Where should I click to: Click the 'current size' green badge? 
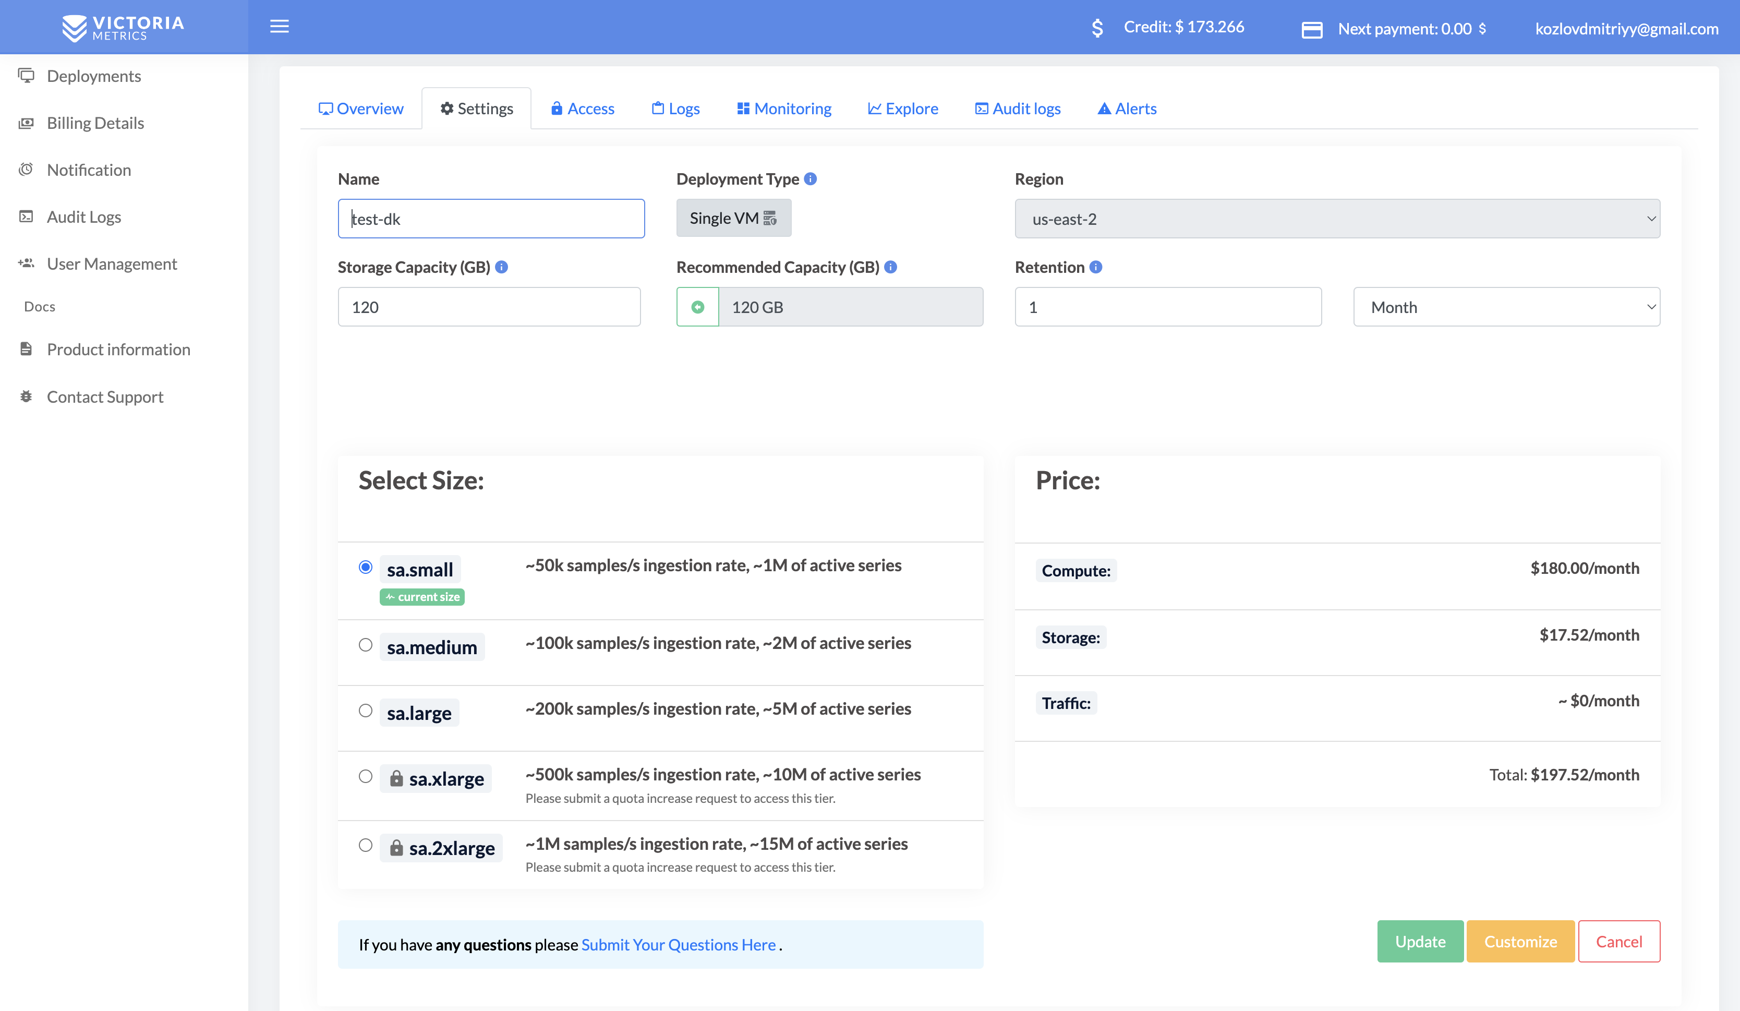(422, 597)
